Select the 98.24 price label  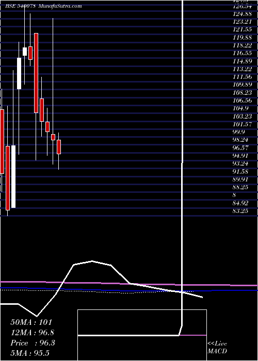240,140
